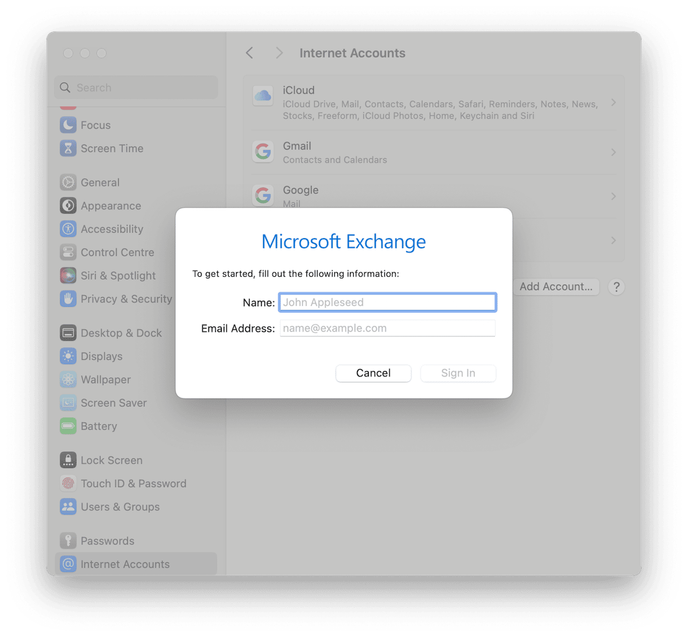This screenshot has width=688, height=637.
Task: Go back with the left arrow
Action: [x=250, y=53]
